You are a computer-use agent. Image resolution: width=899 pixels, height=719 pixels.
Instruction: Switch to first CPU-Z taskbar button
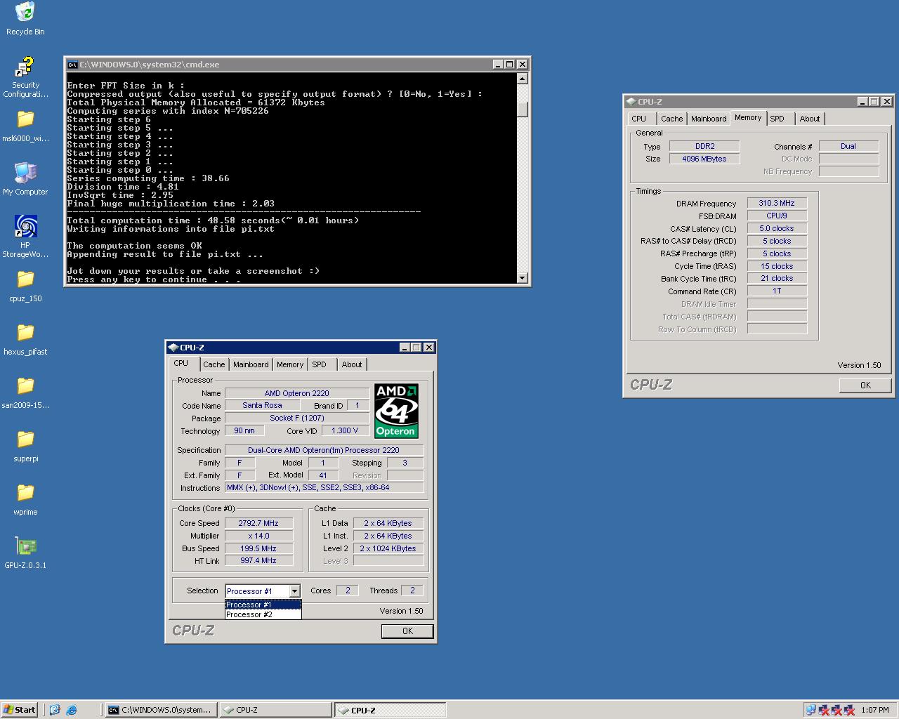click(x=275, y=710)
